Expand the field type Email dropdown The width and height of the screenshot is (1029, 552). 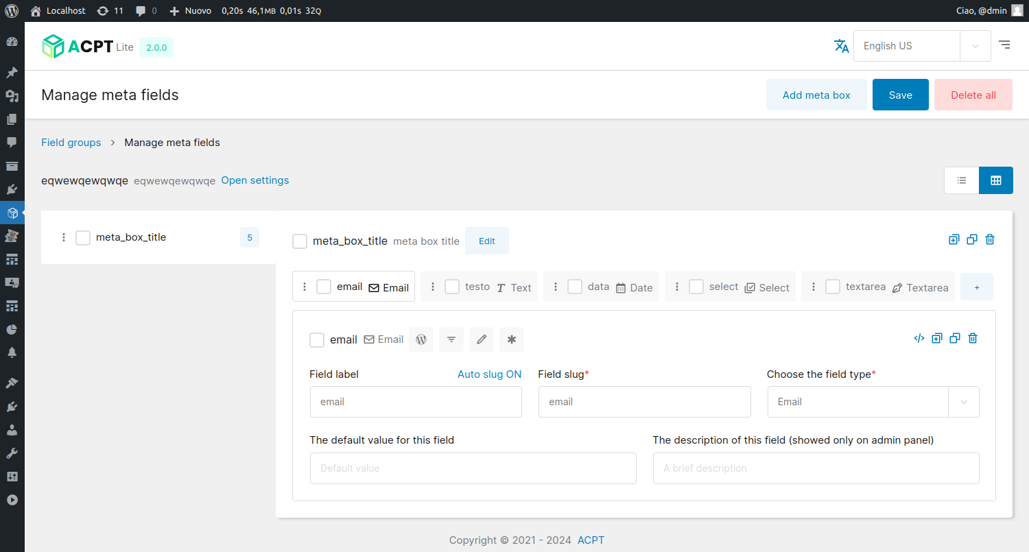click(x=963, y=402)
